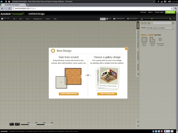
Task: Collapse panel with double left chevron
Action: point(138,122)
